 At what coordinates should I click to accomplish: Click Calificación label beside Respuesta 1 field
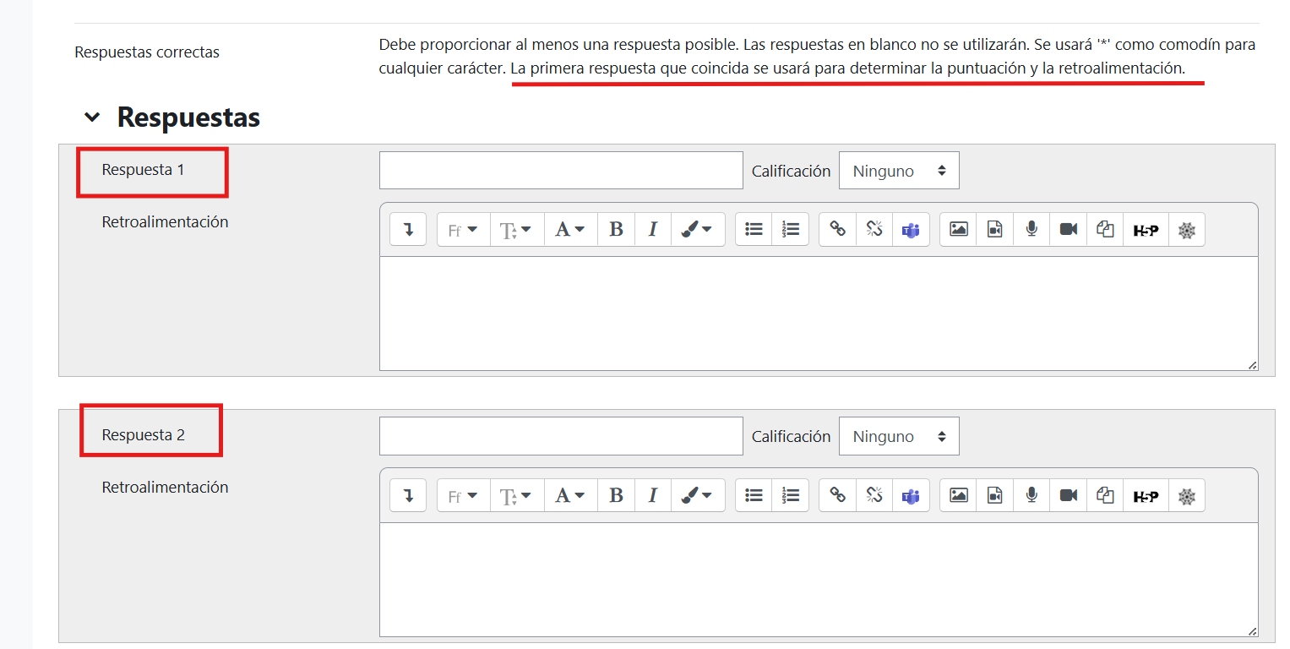pyautogui.click(x=792, y=172)
